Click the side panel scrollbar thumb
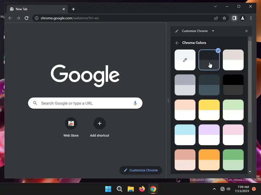This screenshot has width=261, height=195. 250,81
